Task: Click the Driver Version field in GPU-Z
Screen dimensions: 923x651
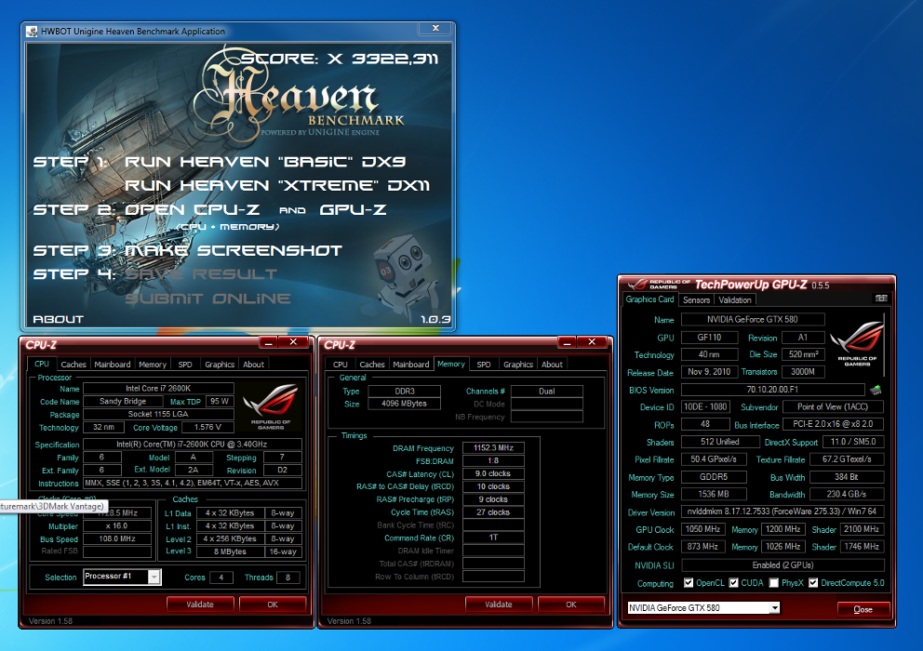Action: (783, 511)
